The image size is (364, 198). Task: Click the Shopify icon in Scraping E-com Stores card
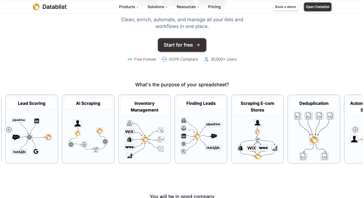pos(241,148)
